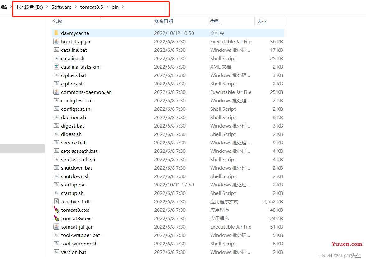This screenshot has width=366, height=261.
Task: Click the 2,552 KB size value
Action: coord(273,201)
